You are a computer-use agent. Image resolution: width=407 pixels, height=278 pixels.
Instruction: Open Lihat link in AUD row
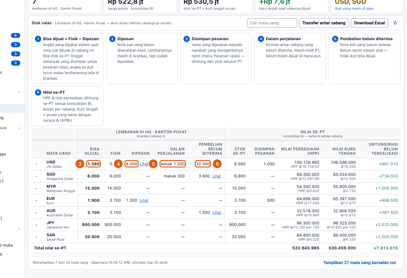tap(217, 213)
